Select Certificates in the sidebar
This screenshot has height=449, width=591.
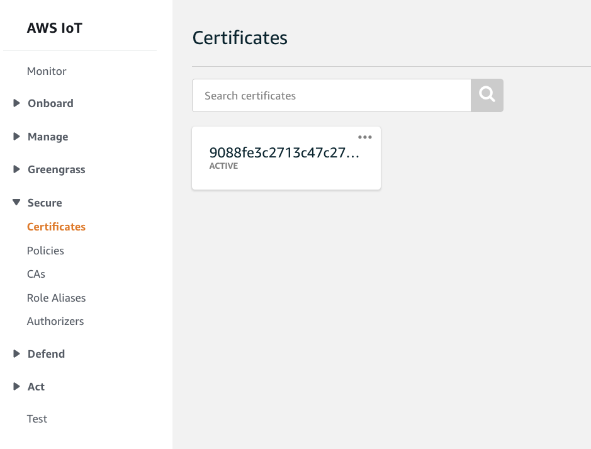pos(56,227)
